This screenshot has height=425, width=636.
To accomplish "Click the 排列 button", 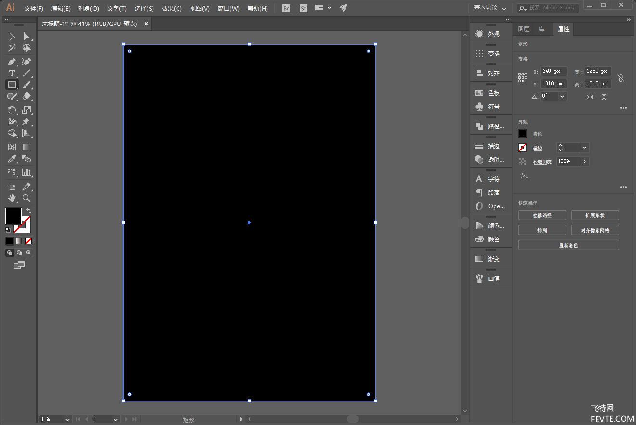I will click(542, 230).
